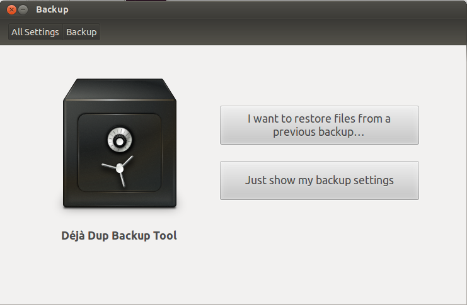Click the 'Déjà' word under the safe
Screen dimensions: 467x305
coord(73,235)
